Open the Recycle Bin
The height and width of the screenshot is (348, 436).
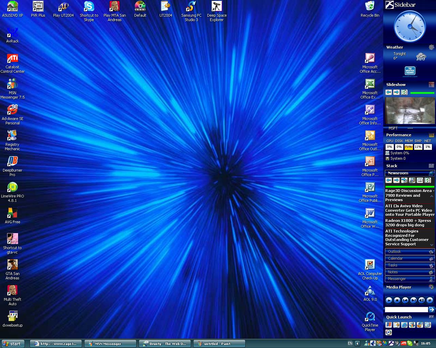tap(370, 9)
